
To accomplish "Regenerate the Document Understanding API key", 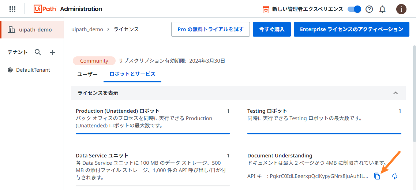I will pyautogui.click(x=395, y=176).
